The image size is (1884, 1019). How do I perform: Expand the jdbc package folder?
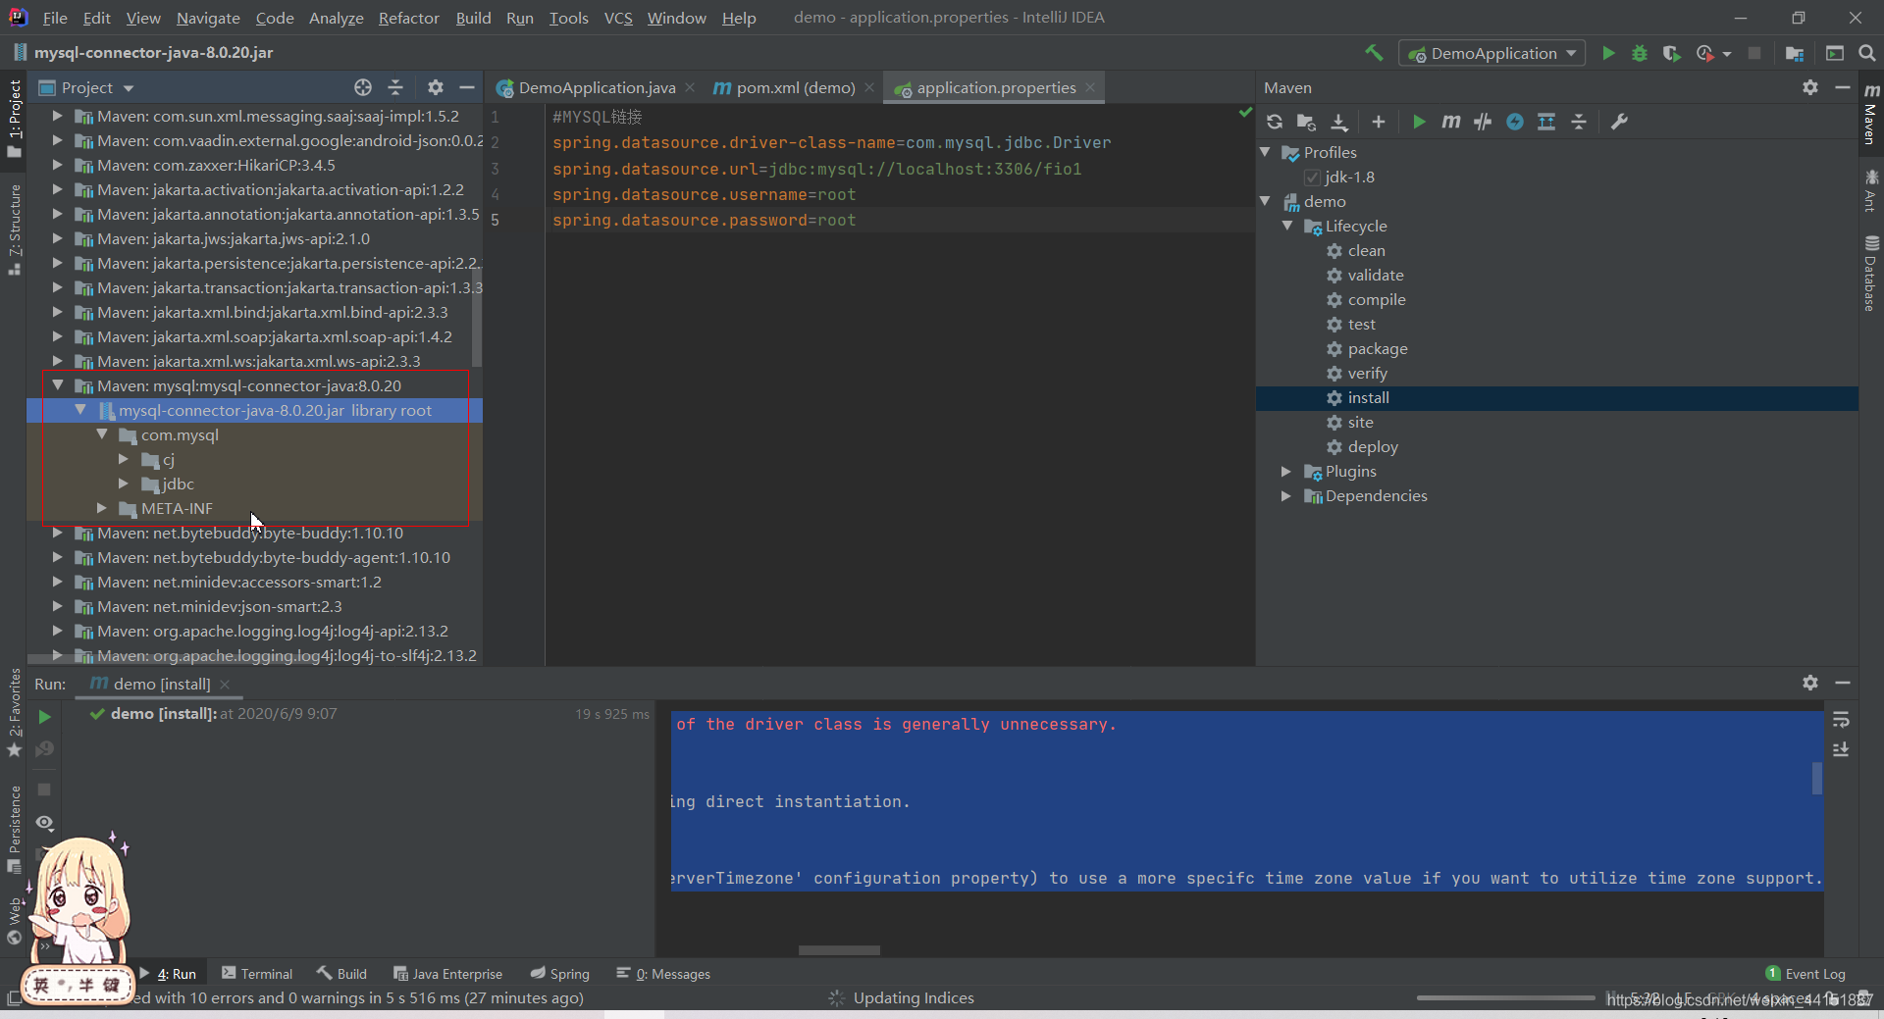tap(123, 484)
